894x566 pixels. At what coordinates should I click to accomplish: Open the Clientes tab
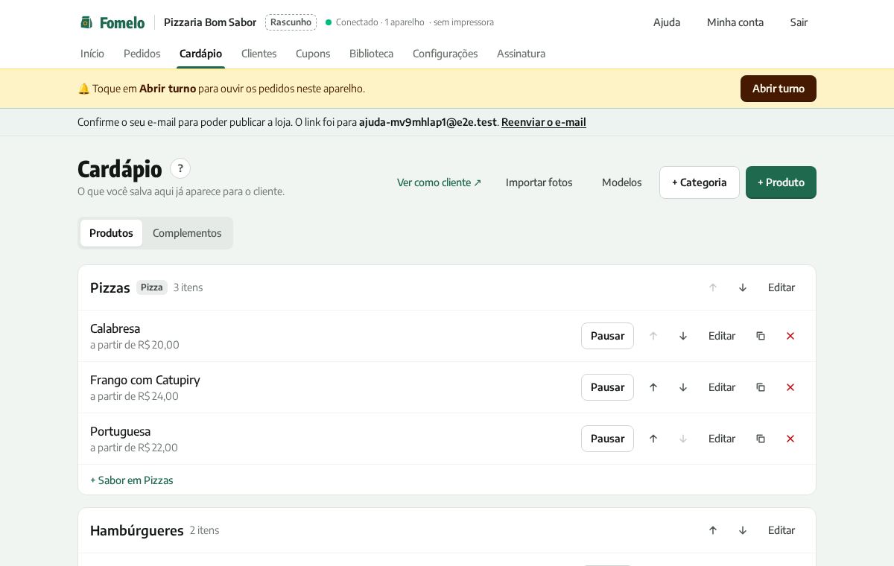(x=259, y=54)
